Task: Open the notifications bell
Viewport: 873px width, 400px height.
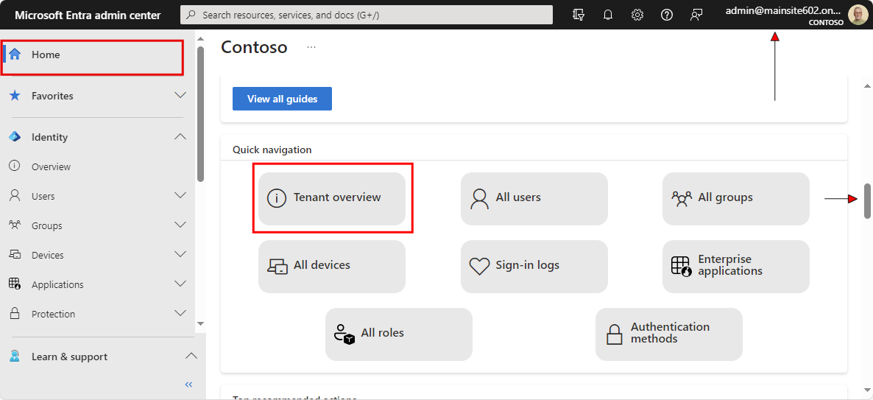Action: click(x=608, y=15)
